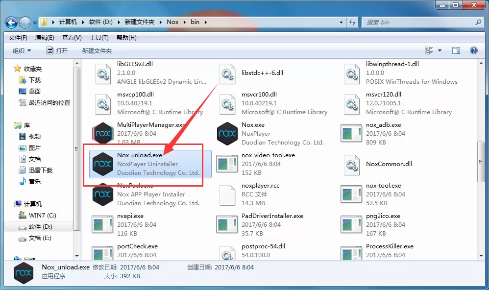Screen dimensions: 489x290
Task: Open the recent pages dropdown arrow
Action: (x=35, y=23)
